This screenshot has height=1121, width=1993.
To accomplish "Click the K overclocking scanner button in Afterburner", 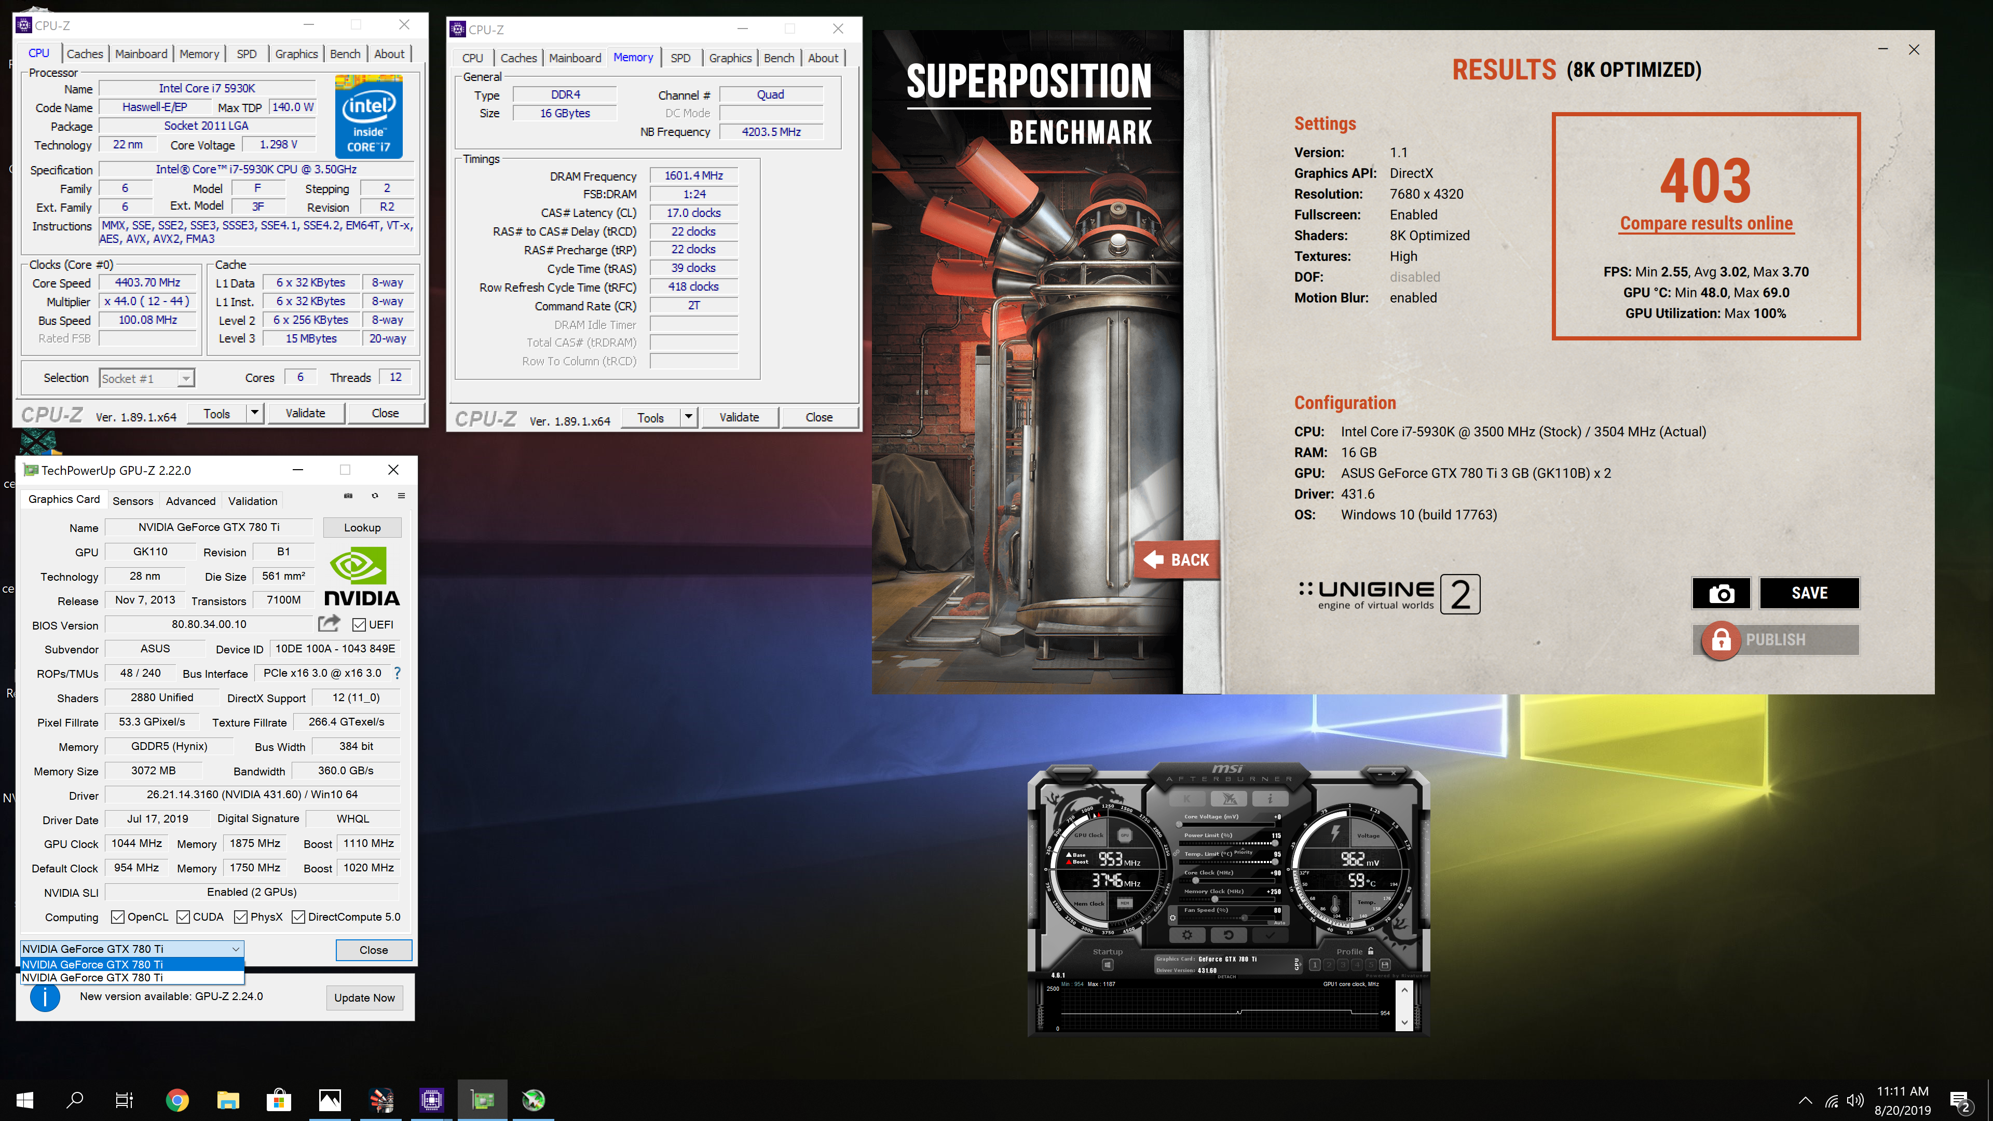I will pos(1187,799).
